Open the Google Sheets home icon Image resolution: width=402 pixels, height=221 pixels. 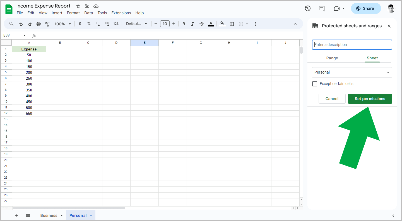[x=9, y=9]
